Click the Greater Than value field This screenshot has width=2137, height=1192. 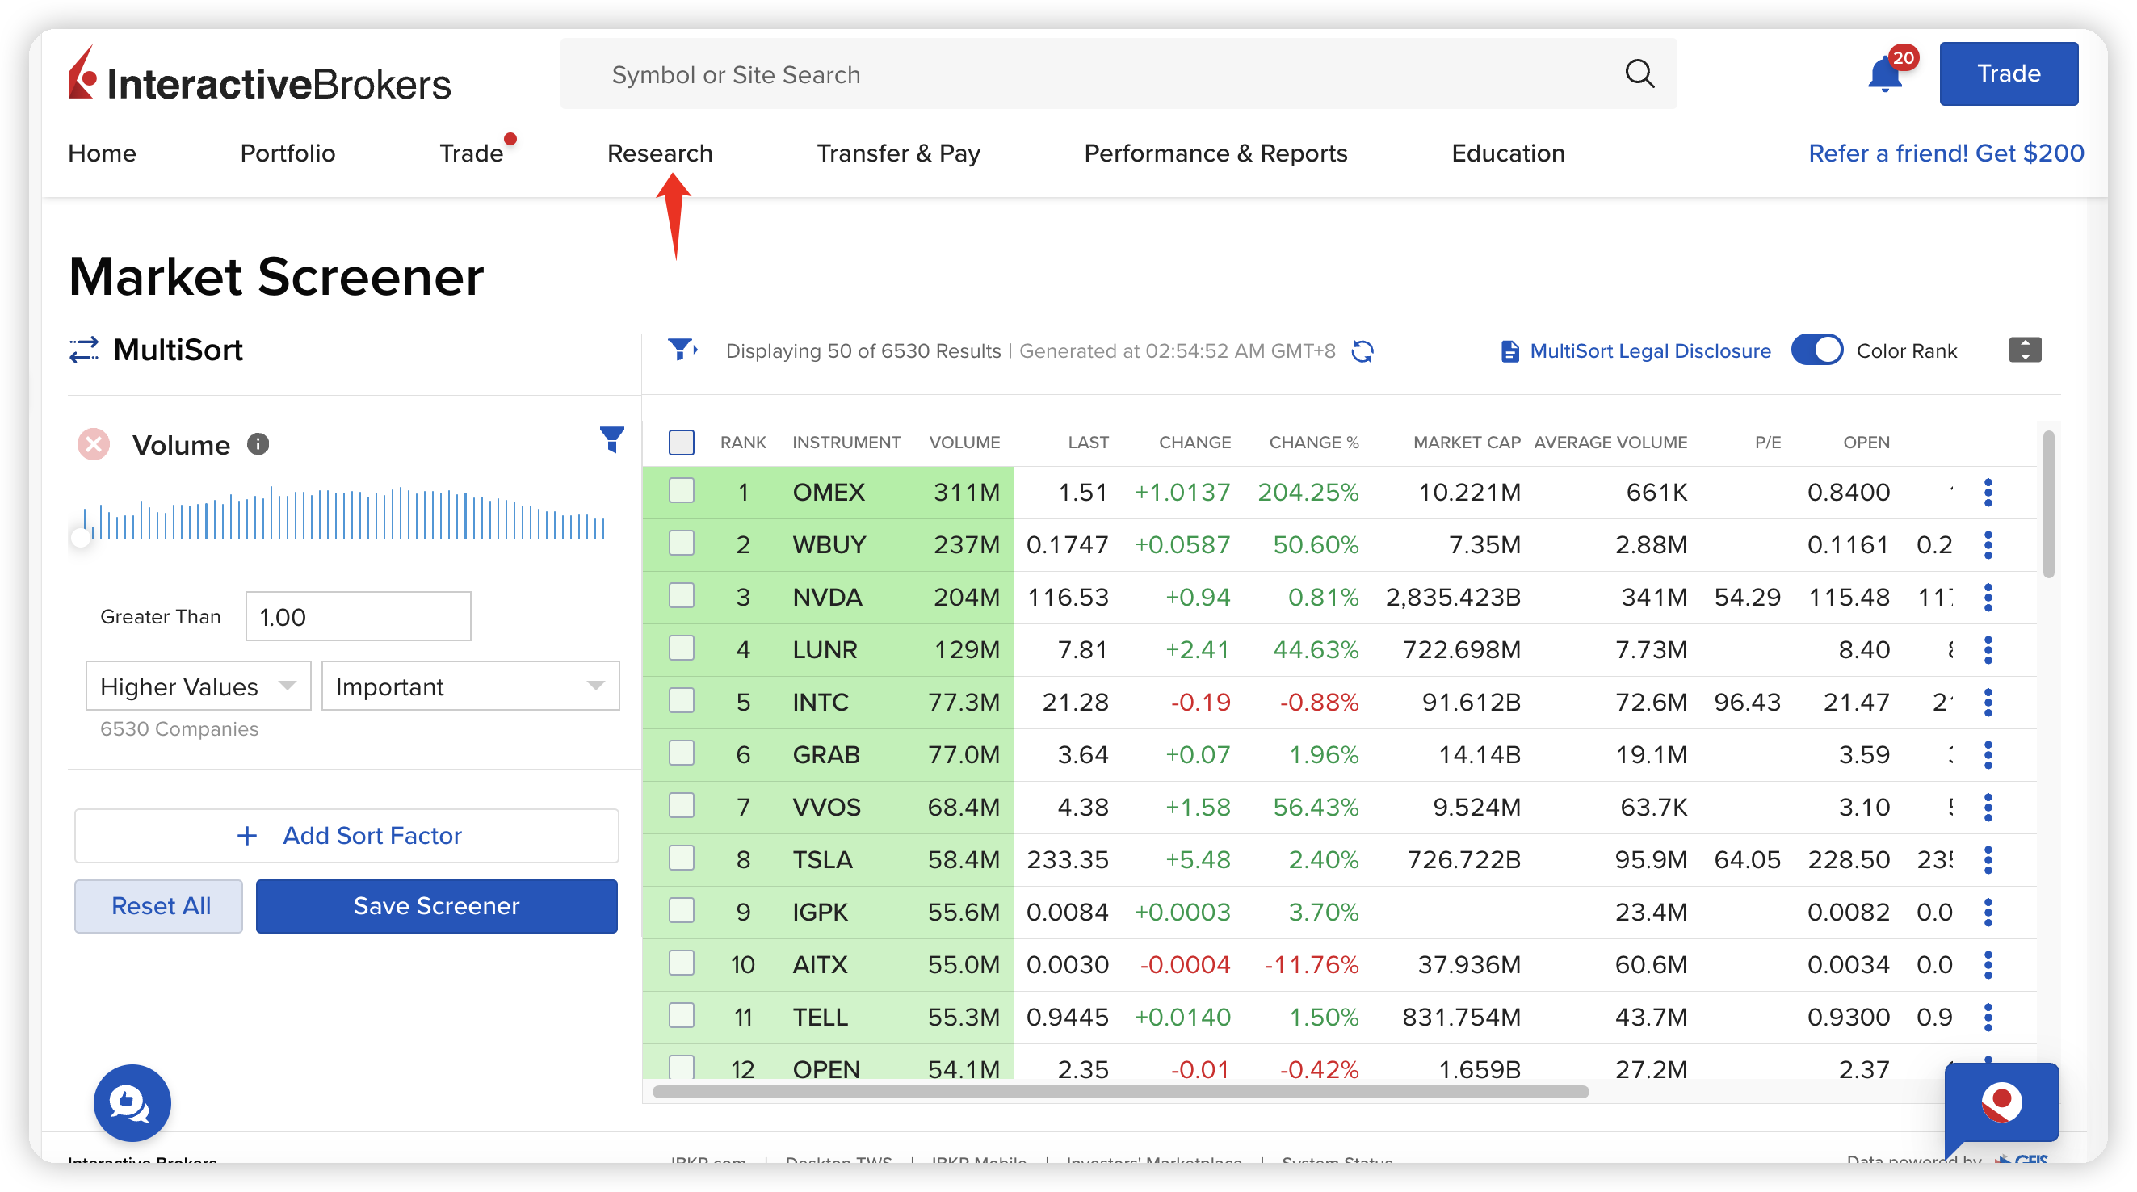pyautogui.click(x=358, y=616)
